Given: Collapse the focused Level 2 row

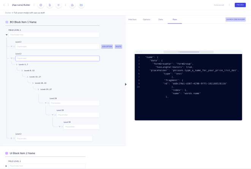Looking at the screenshot, I should (x=11, y=58).
